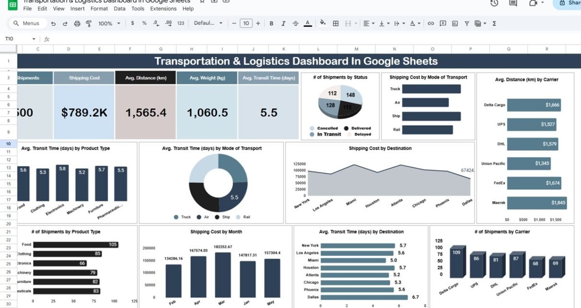581x308 pixels.
Task: Insert link using chain icon
Action: click(x=431, y=23)
